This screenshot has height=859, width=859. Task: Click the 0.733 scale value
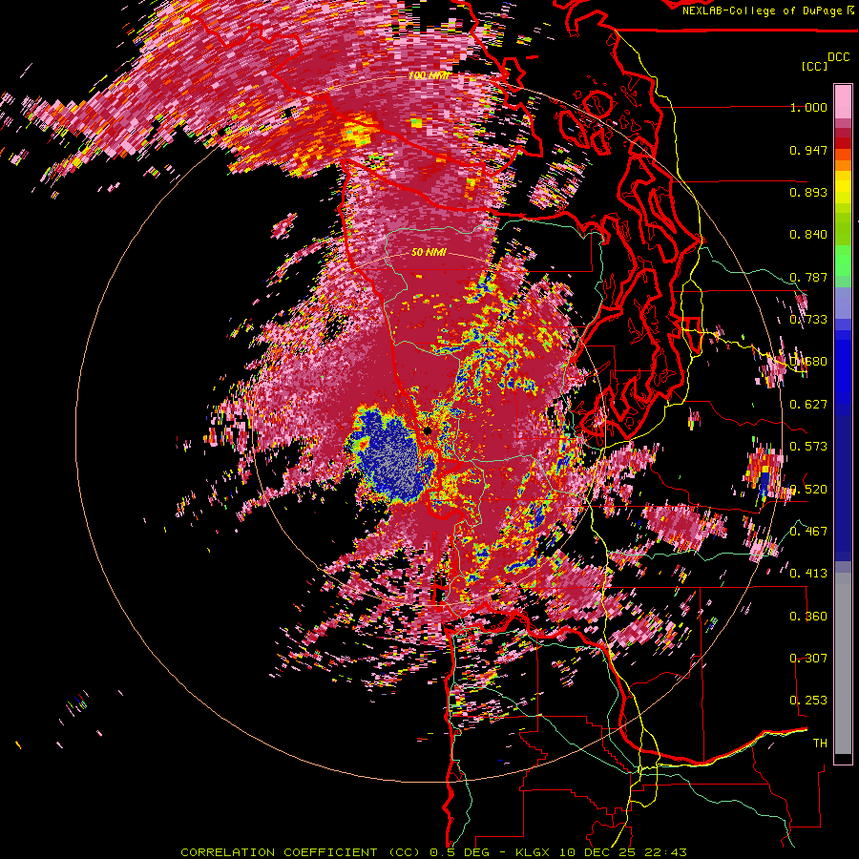tap(808, 320)
